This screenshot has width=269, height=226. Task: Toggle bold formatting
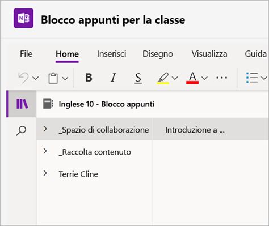point(89,78)
